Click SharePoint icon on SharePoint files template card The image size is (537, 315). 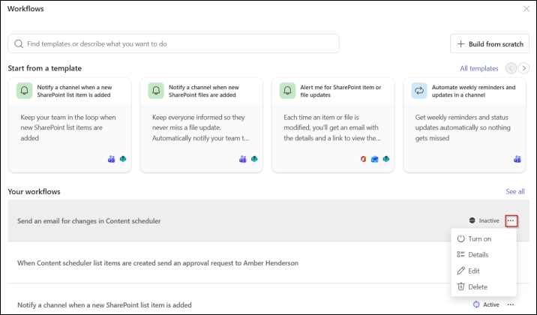254,159
